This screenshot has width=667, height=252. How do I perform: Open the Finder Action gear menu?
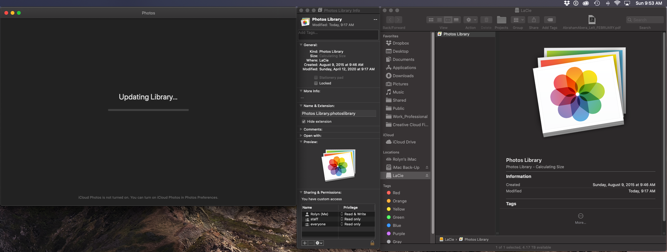pos(471,20)
